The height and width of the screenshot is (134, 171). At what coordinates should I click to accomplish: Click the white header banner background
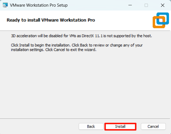pos(125,20)
